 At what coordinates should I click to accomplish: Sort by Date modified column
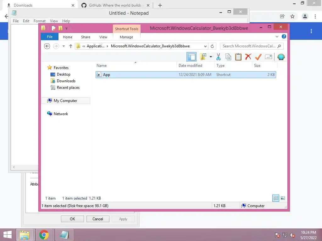pos(195,65)
